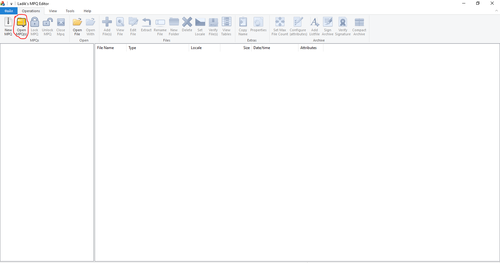Click the Verify Signature icon
Viewport: 500px width, 263px height.
click(x=343, y=22)
